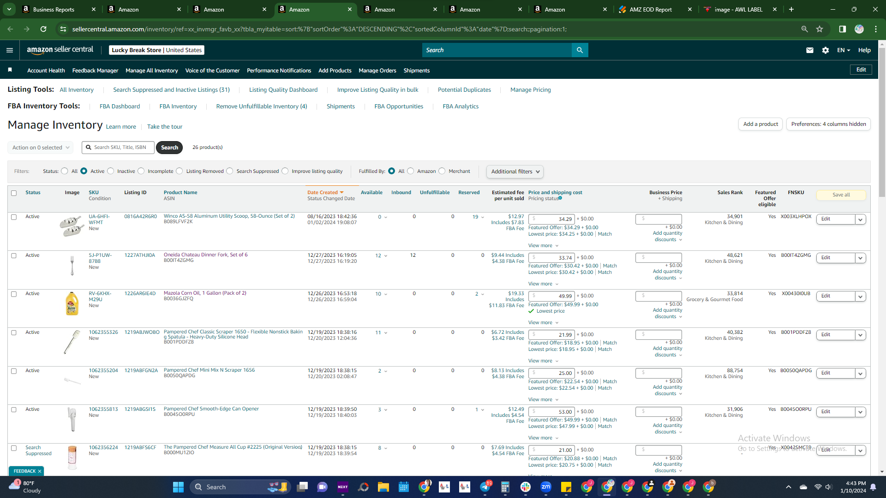Screen dimensions: 886x498
Task: Open Manage Orders in the nav bar
Action: tap(377, 71)
